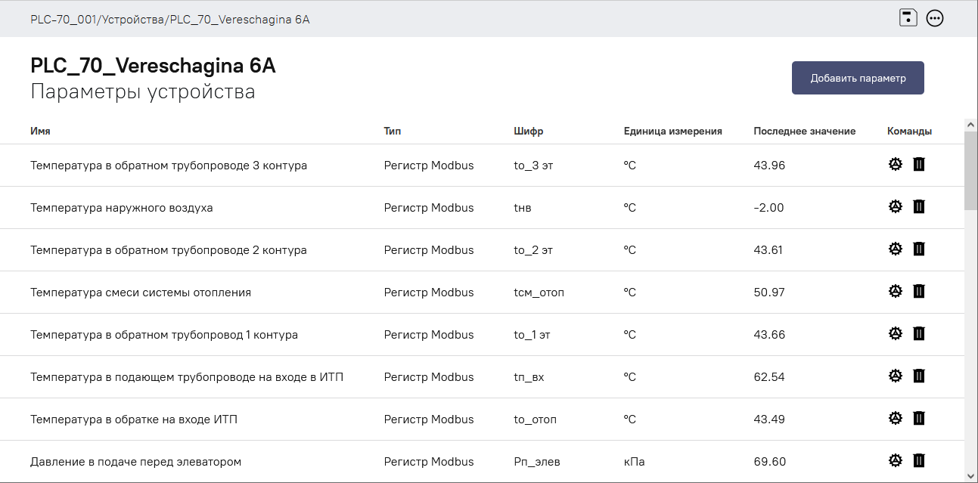
Task: Select row Температура наружного воздуха
Action: tap(481, 207)
